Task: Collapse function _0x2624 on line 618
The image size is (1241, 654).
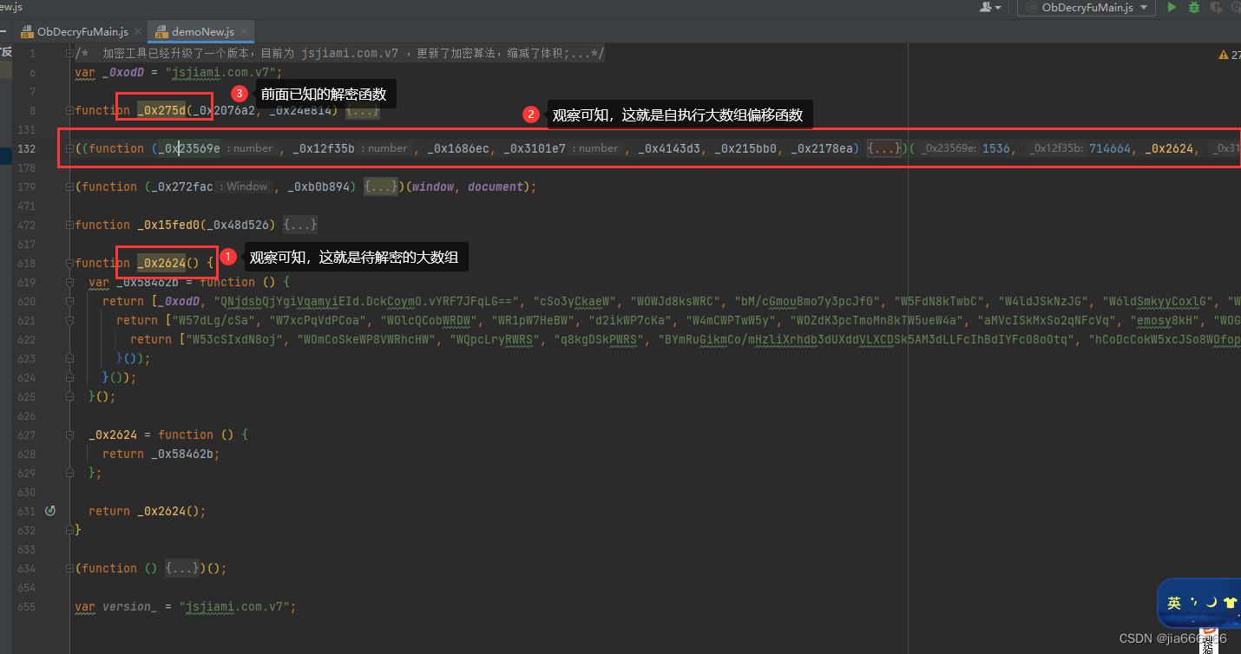Action: tap(69, 263)
